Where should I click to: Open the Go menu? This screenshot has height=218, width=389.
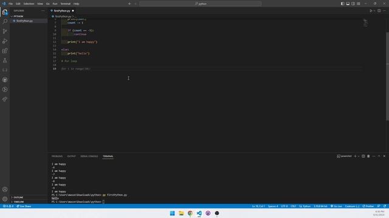(47, 4)
